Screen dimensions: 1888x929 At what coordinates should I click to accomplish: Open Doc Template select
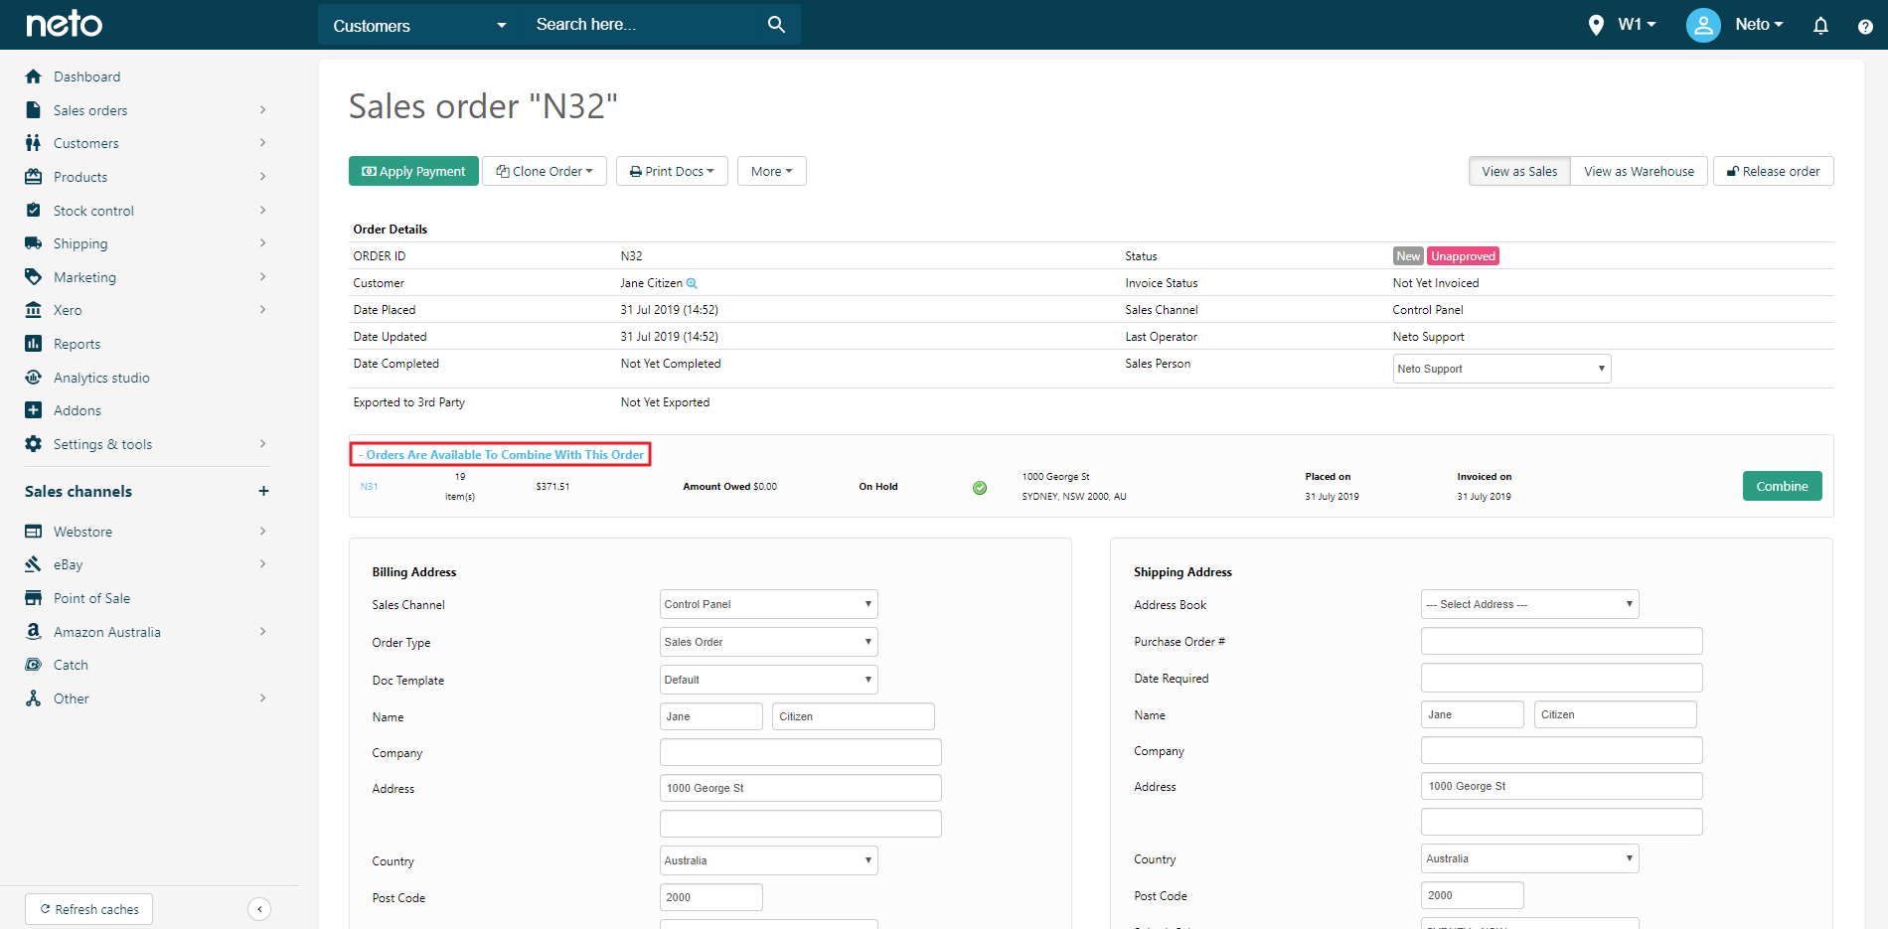pyautogui.click(x=768, y=680)
